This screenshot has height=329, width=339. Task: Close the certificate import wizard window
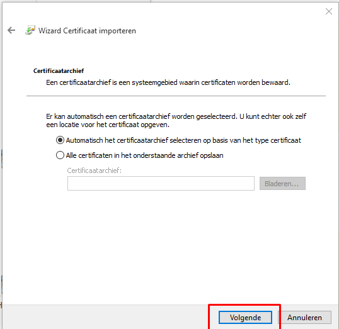click(x=329, y=11)
